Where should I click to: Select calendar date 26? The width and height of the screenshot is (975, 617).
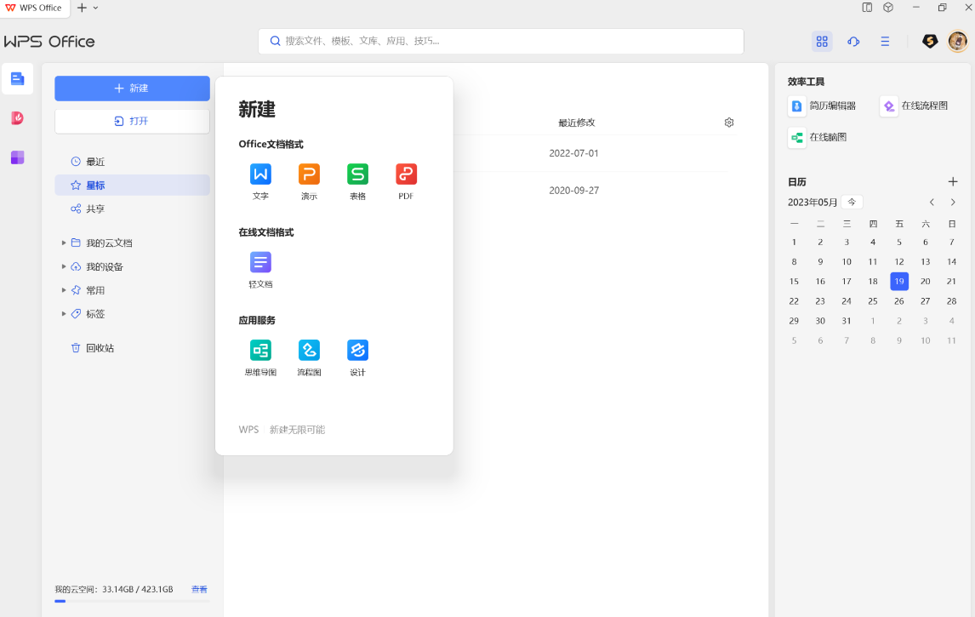(899, 301)
